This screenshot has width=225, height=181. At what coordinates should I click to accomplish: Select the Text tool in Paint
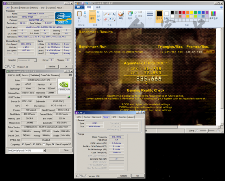tap(114, 14)
